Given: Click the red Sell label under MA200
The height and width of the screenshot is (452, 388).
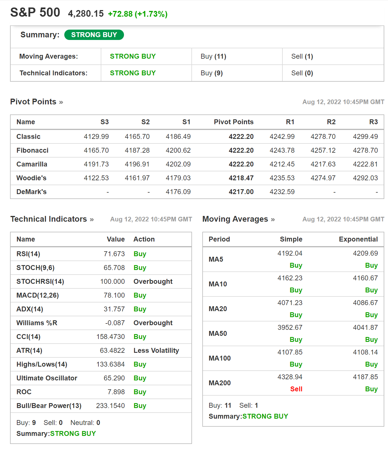Looking at the screenshot, I should (x=296, y=389).
